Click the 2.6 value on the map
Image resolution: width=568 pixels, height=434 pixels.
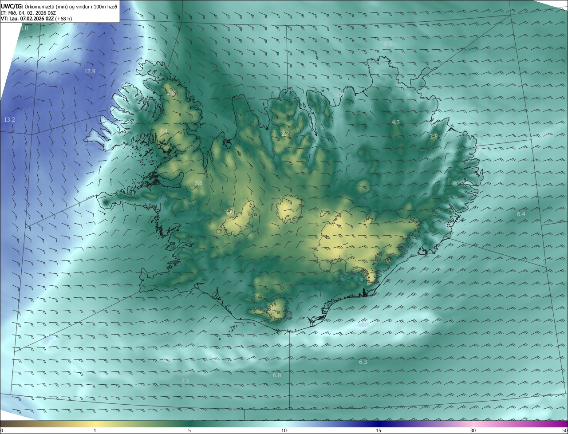(x=198, y=183)
